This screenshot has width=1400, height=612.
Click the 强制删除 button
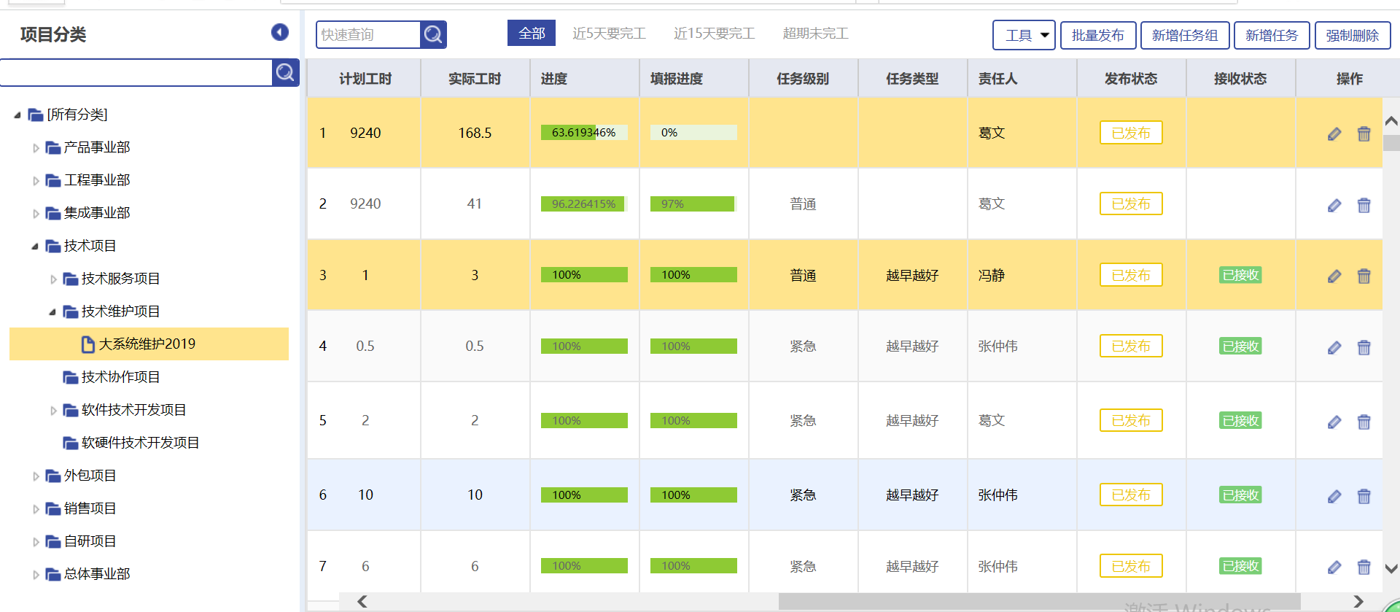tap(1352, 35)
